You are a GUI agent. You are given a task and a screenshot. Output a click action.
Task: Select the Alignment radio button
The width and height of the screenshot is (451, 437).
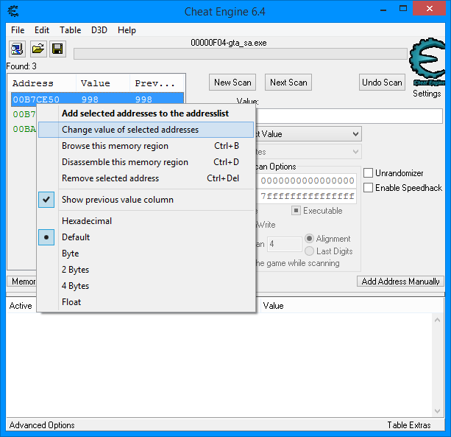coord(309,239)
